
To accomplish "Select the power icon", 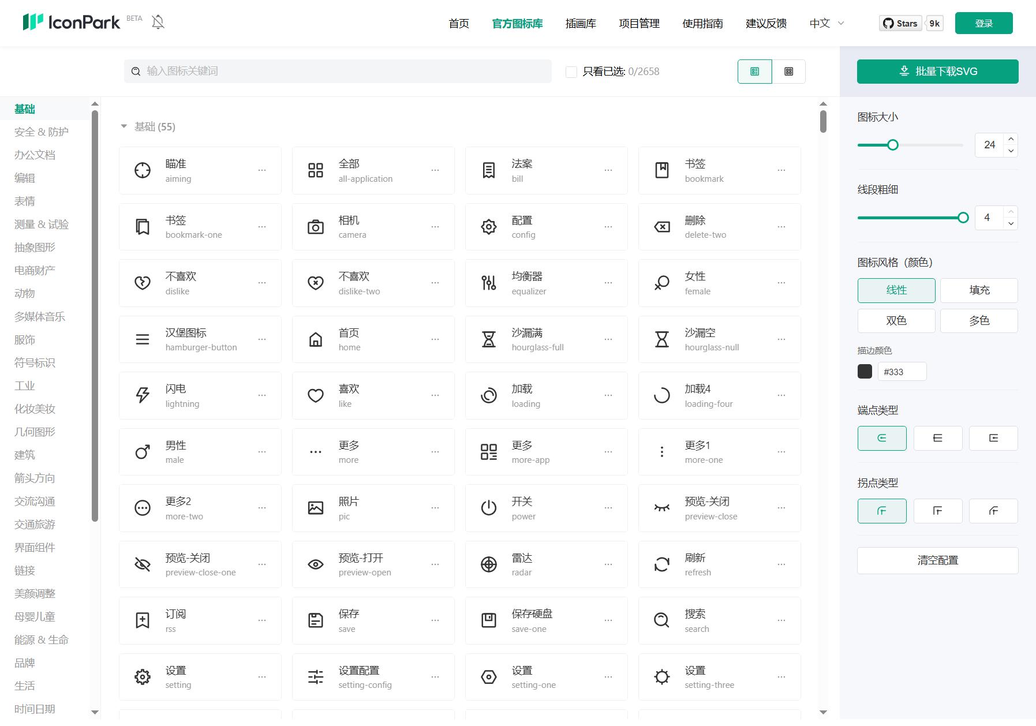I will [489, 508].
